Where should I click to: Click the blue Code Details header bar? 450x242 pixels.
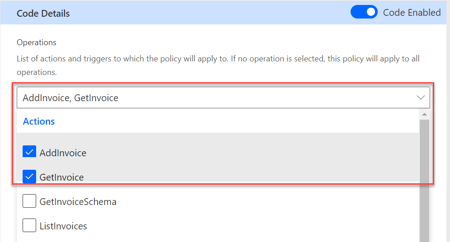[x=203, y=13]
